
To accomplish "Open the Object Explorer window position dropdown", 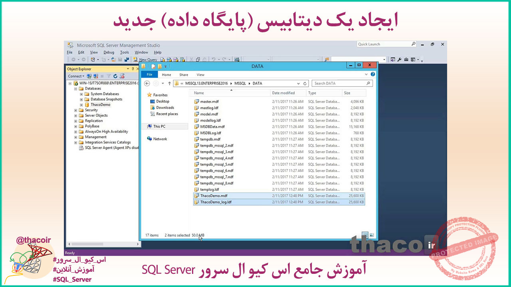I will pos(128,69).
